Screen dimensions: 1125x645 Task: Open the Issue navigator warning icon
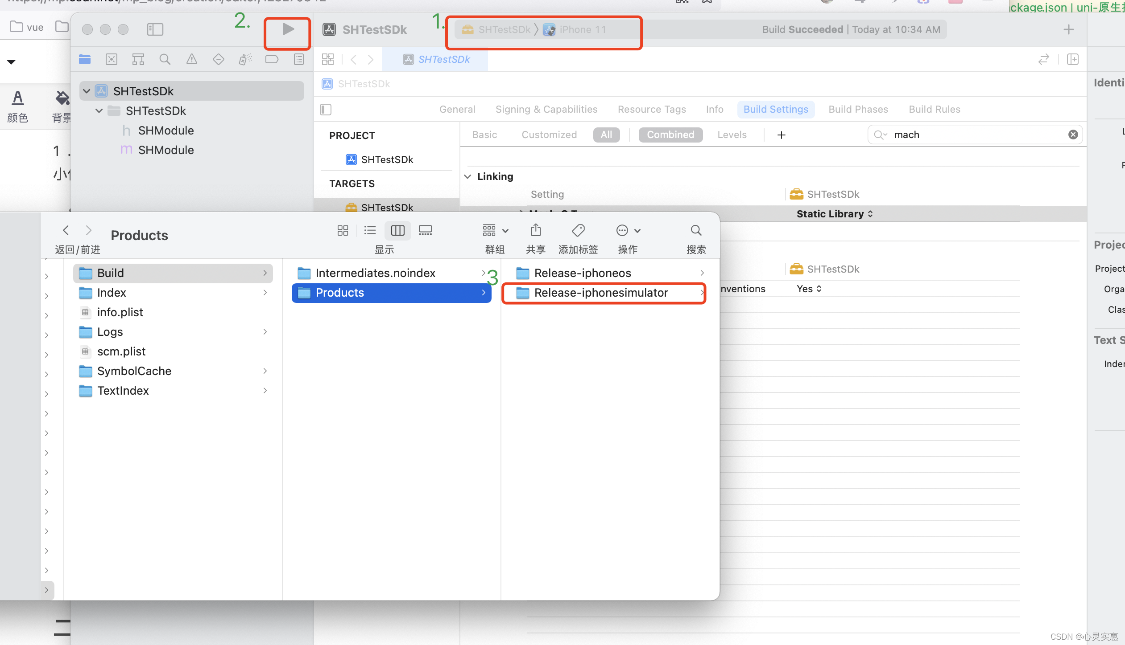click(x=191, y=59)
